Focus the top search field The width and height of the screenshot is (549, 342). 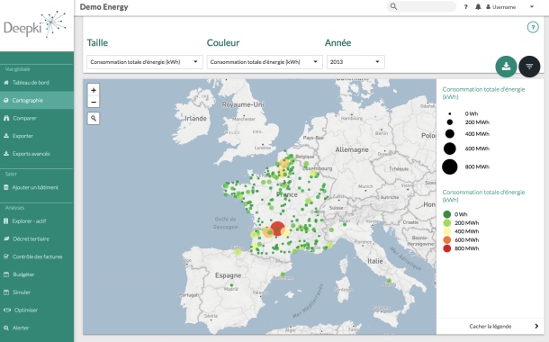pyautogui.click(x=421, y=6)
